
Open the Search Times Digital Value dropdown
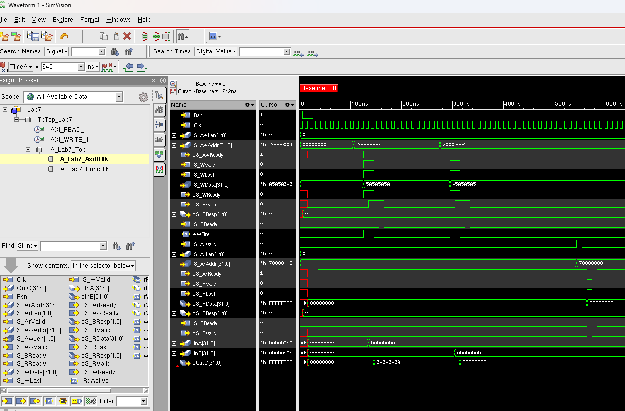pyautogui.click(x=216, y=51)
